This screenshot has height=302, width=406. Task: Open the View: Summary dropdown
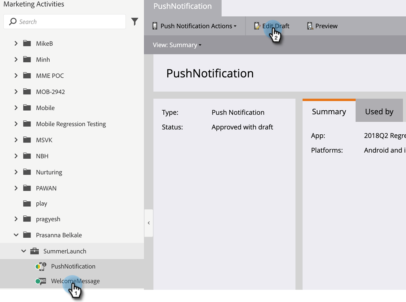177,45
